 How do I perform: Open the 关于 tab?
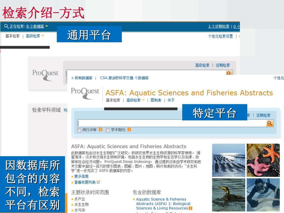tap(171, 100)
